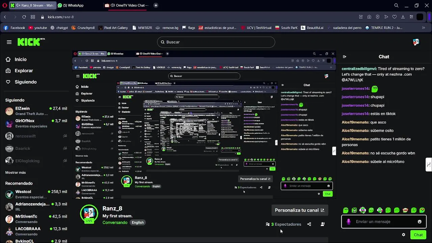This screenshot has width=432, height=243.
Task: Open the youtube bookmark
Action: (x=37, y=28)
